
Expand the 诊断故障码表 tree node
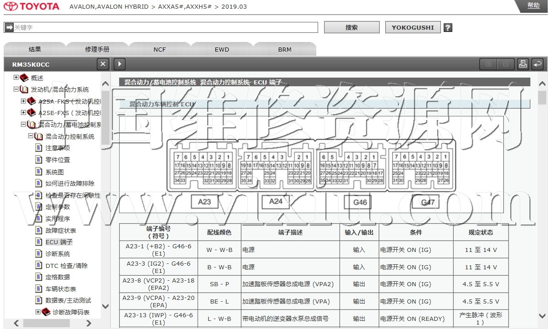38,312
